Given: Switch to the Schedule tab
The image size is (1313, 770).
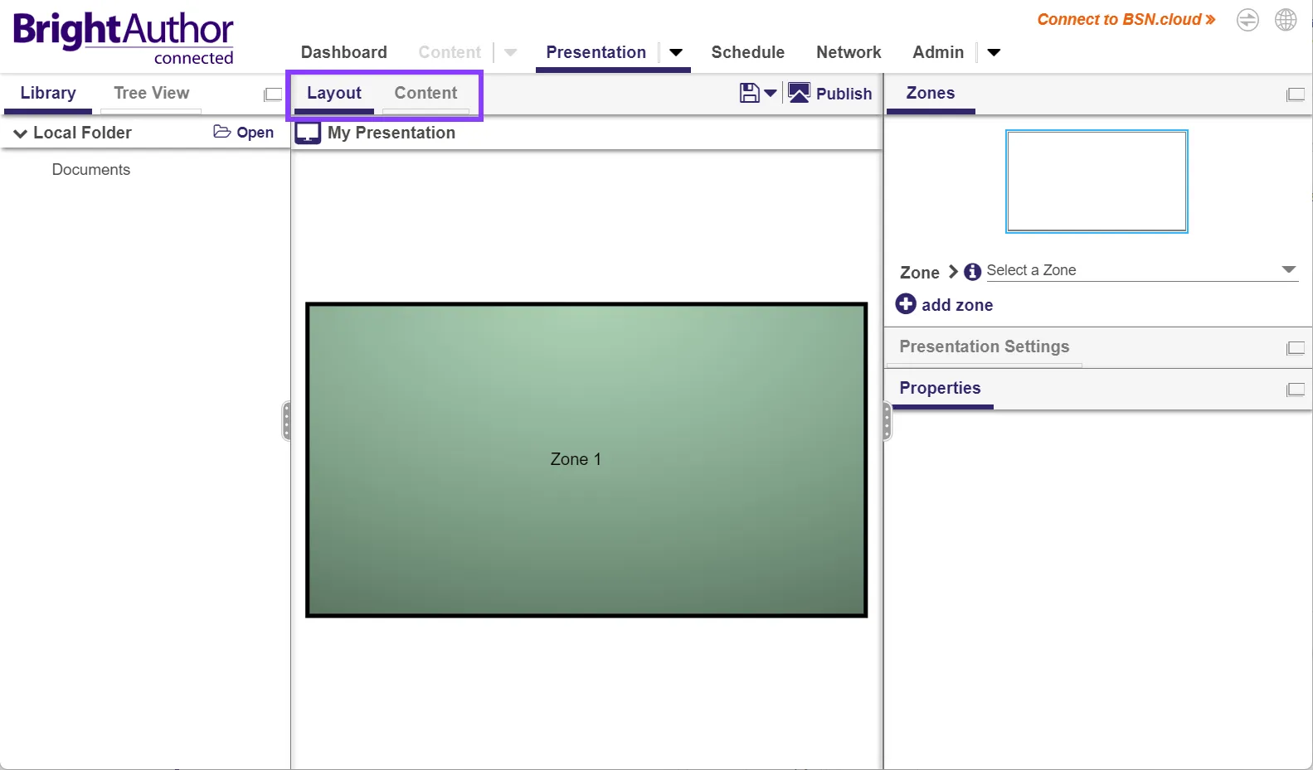Looking at the screenshot, I should tap(747, 52).
